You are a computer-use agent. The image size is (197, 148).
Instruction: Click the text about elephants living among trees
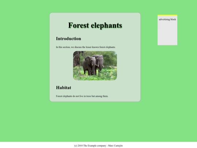(82, 96)
